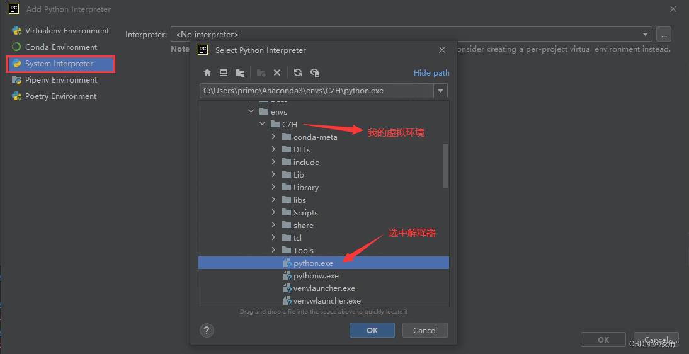
Task: Expand the share folder
Action: pos(273,225)
